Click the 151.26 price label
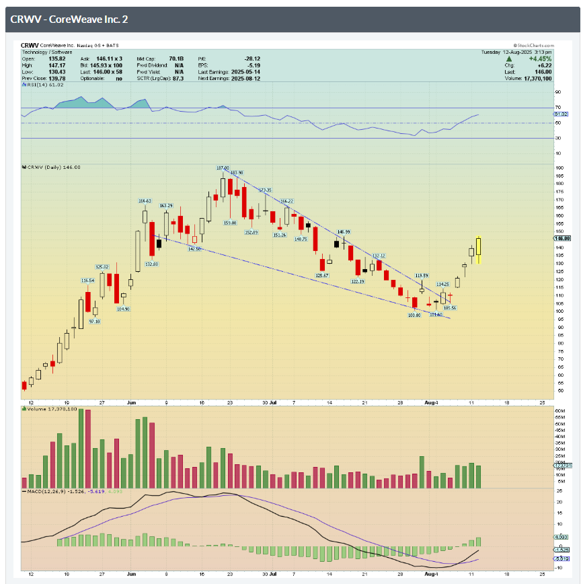Image resolution: width=581 pixels, height=584 pixels. click(x=280, y=235)
